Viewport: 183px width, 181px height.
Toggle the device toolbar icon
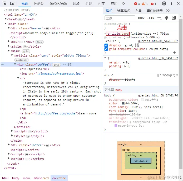12,3
